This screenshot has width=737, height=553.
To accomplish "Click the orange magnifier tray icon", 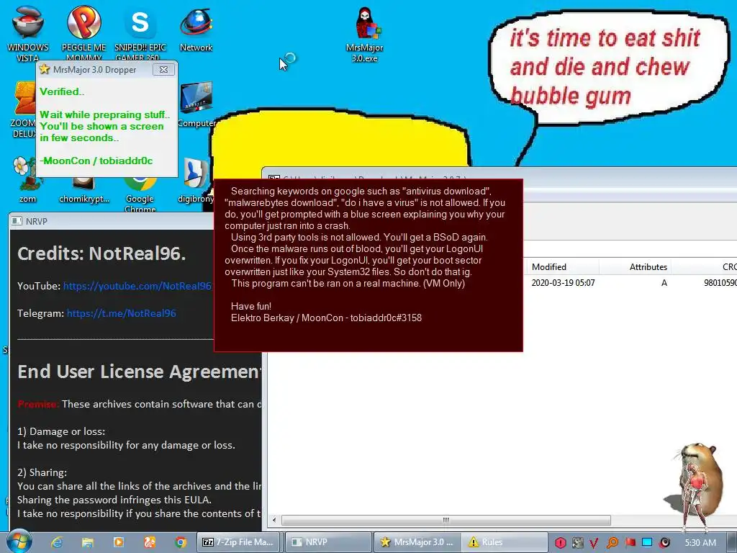I will pyautogui.click(x=612, y=543).
